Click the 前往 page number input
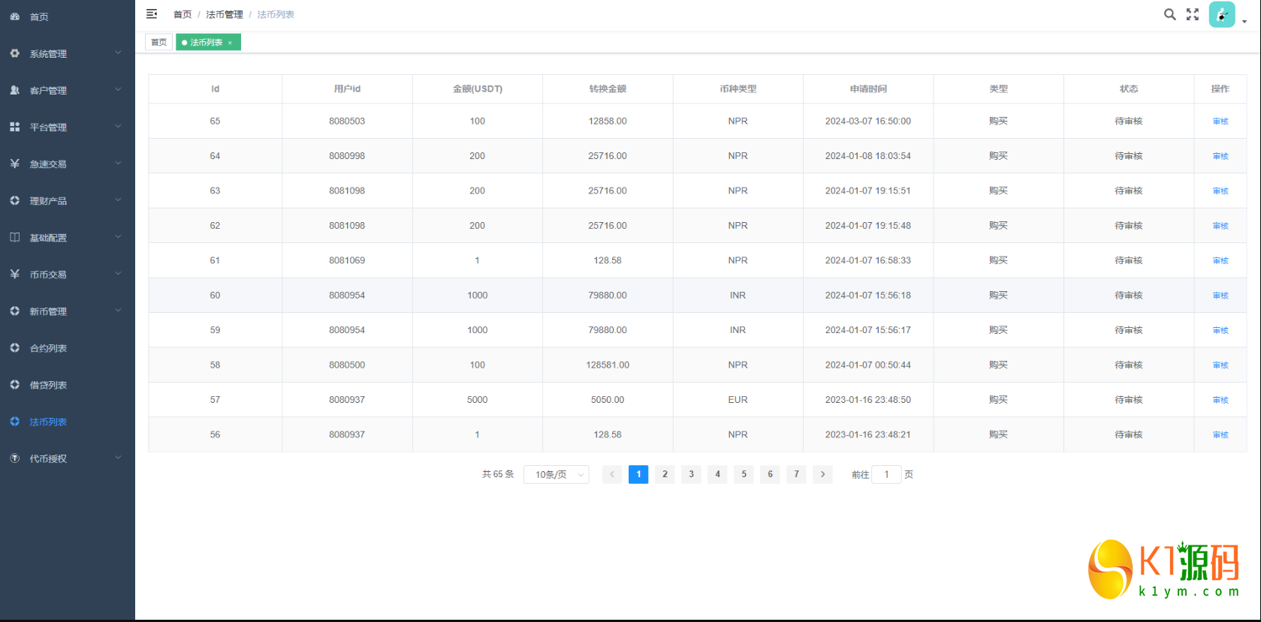Viewport: 1261px width, 622px height. (x=886, y=474)
